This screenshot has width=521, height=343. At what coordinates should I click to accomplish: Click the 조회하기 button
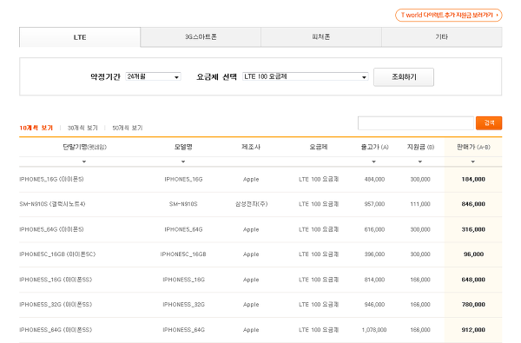(404, 77)
